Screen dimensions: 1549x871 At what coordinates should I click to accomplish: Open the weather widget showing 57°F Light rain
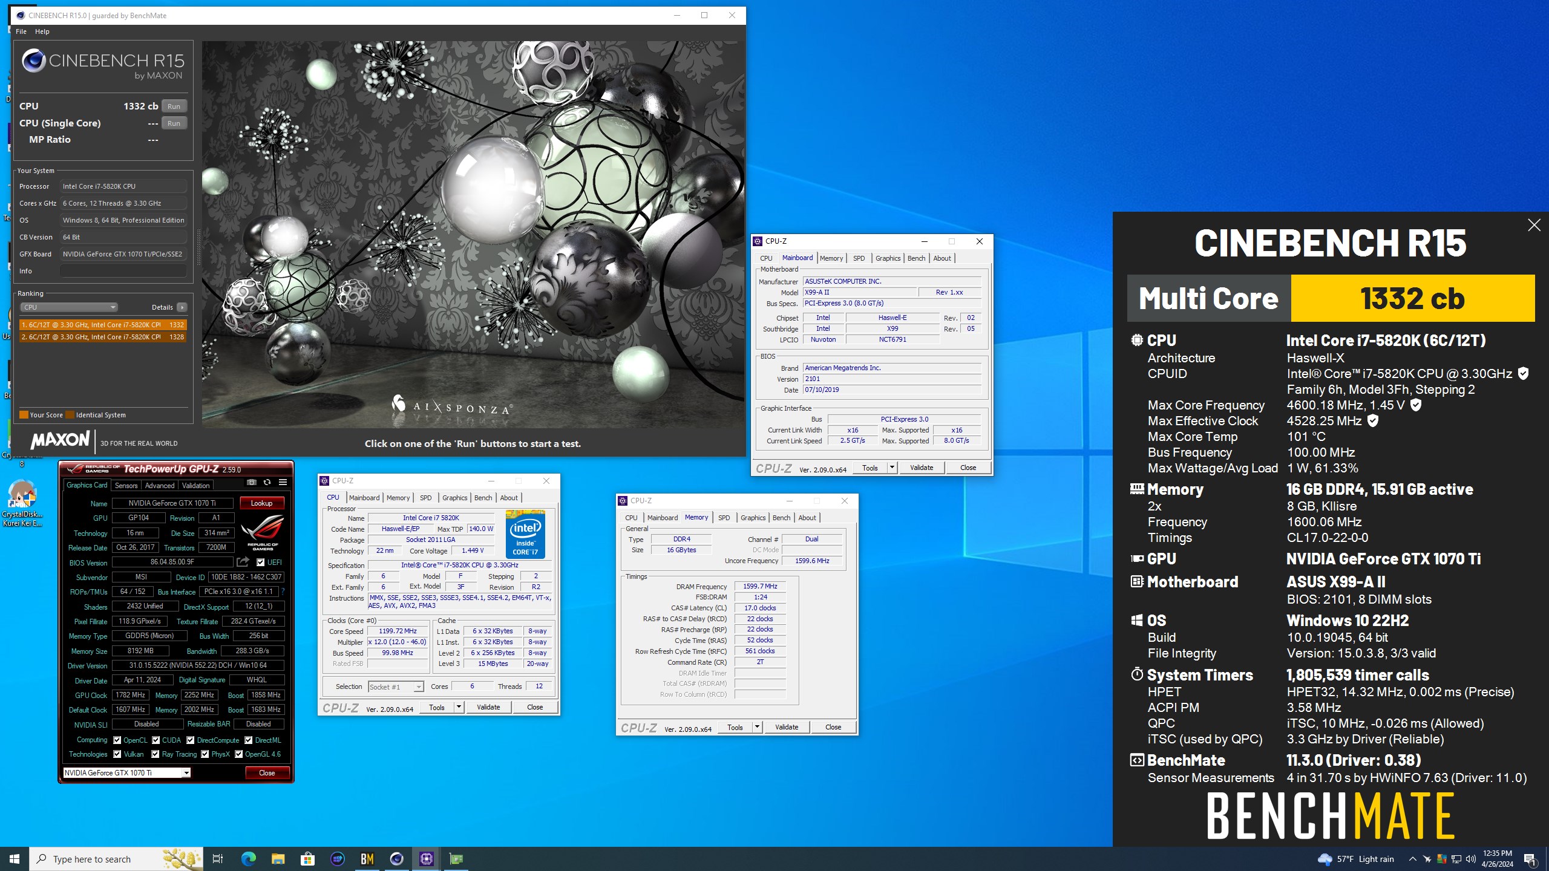1355,859
